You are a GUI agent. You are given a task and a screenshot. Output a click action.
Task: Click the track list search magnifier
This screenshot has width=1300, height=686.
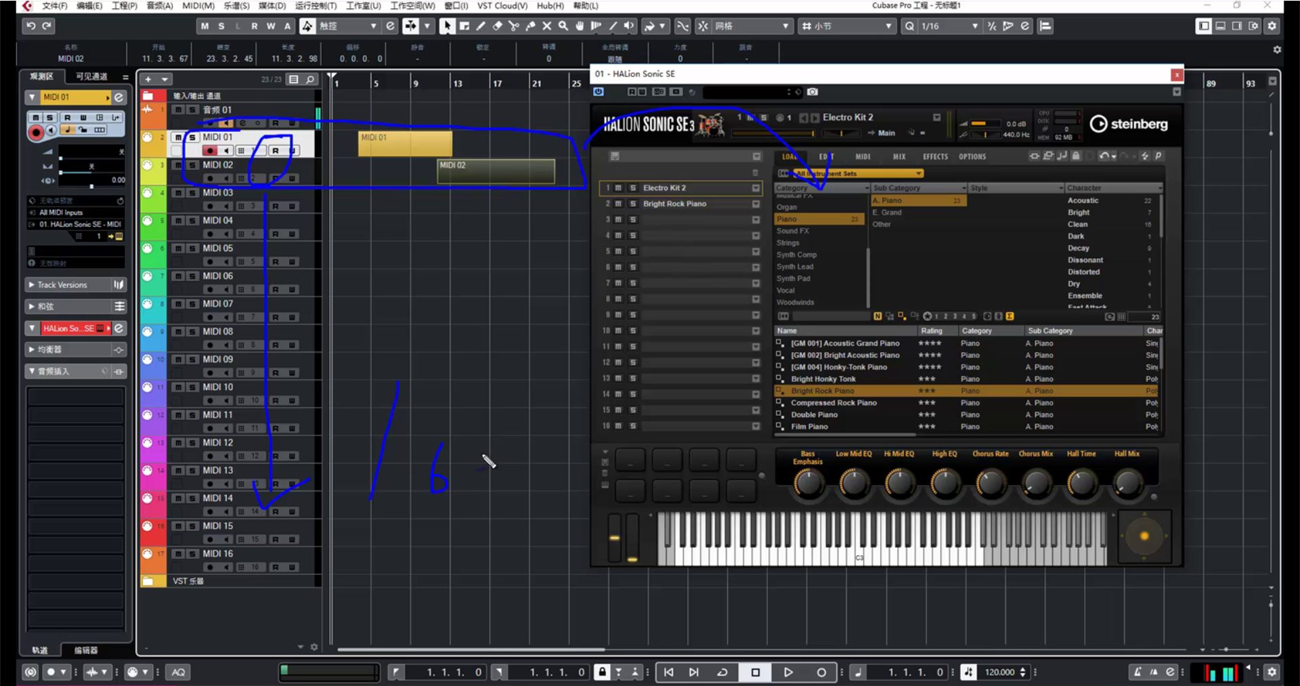tap(310, 79)
